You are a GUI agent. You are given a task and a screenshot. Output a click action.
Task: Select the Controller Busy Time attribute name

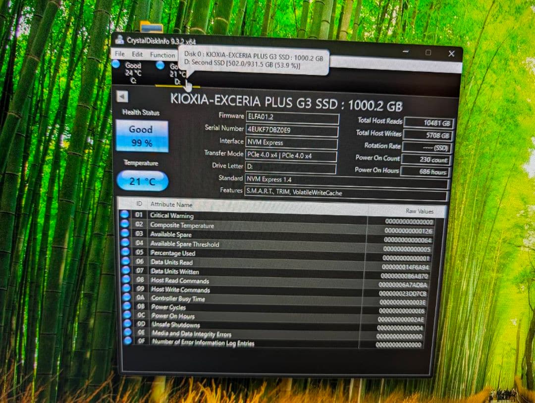(x=178, y=298)
